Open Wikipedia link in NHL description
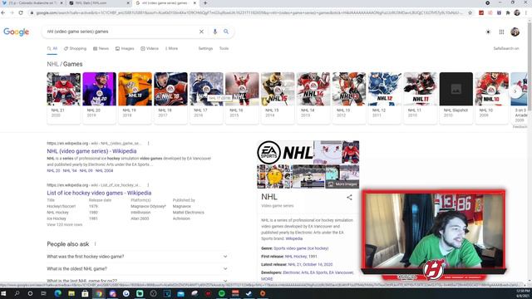This screenshot has width=532, height=299. [x=293, y=238]
